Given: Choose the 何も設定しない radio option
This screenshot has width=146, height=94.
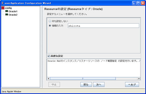Looking at the screenshot, I should [50, 21].
